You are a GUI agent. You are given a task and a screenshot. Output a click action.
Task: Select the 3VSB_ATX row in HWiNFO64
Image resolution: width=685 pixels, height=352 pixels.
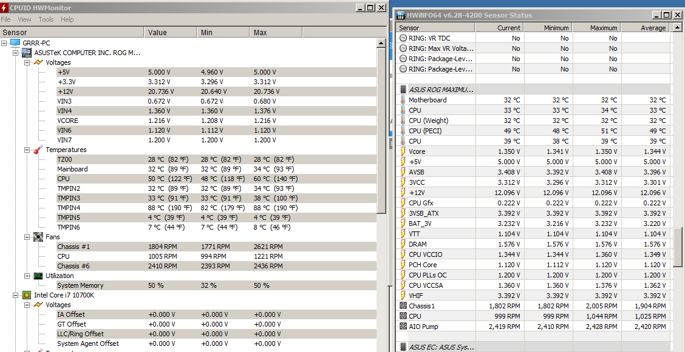coord(533,213)
